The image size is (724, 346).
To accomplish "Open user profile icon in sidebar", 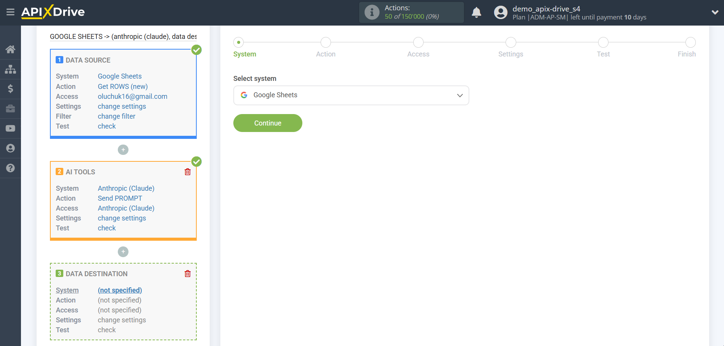I will 10,148.
